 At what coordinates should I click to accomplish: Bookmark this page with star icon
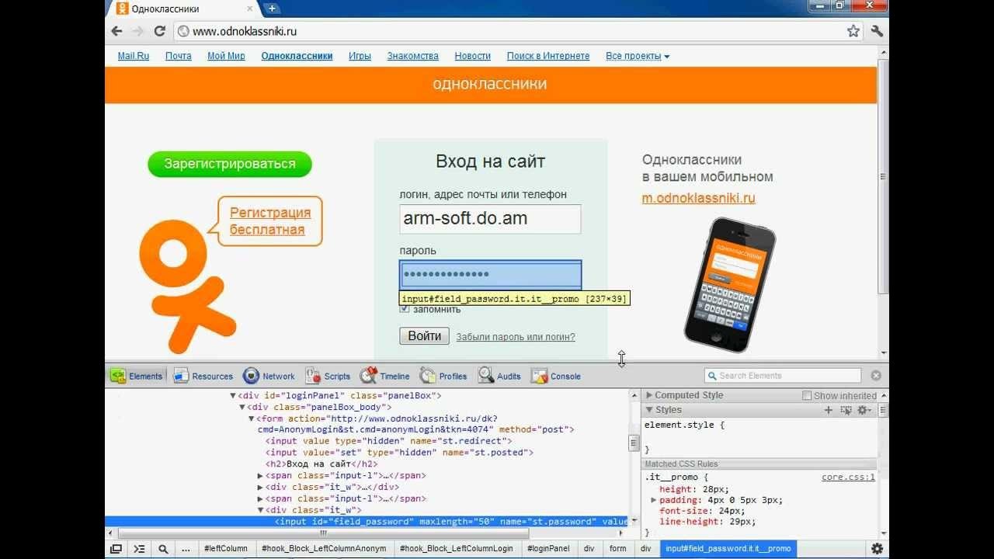pos(853,31)
